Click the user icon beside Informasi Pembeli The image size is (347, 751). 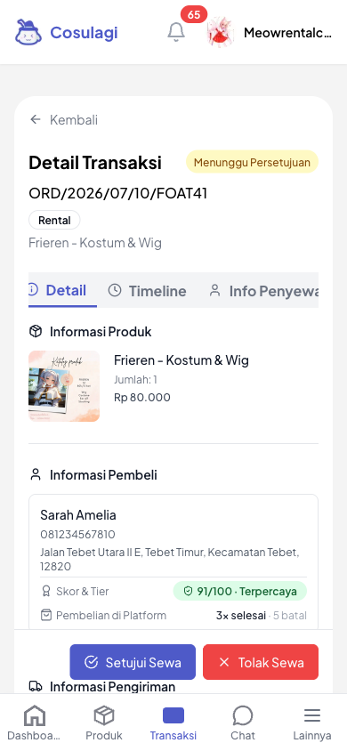tap(36, 474)
